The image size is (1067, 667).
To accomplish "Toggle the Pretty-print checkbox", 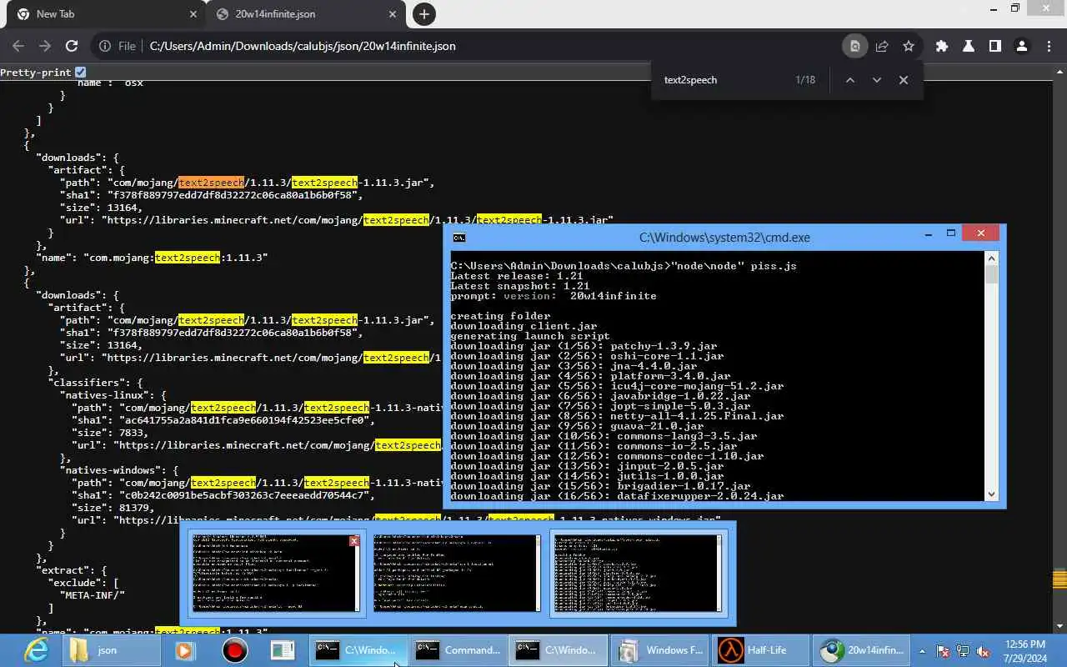I will point(80,73).
